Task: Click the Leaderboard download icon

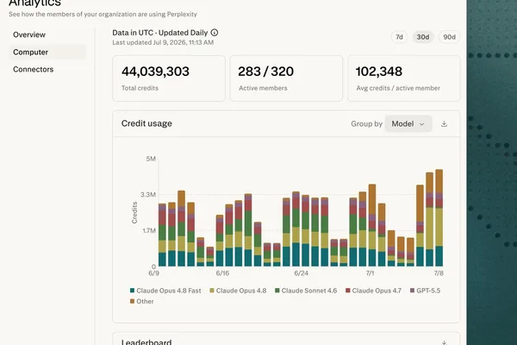Action: [x=444, y=342]
